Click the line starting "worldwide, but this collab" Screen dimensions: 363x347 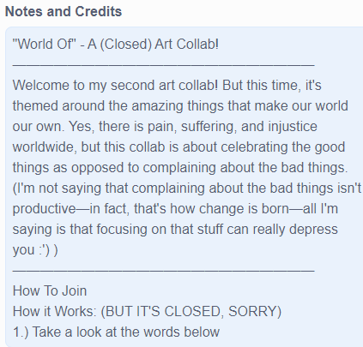tap(178, 147)
